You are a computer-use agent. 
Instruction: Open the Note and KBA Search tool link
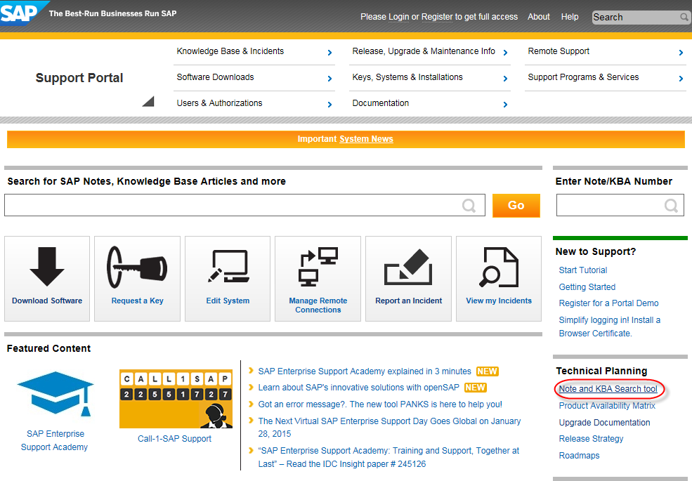click(x=608, y=389)
